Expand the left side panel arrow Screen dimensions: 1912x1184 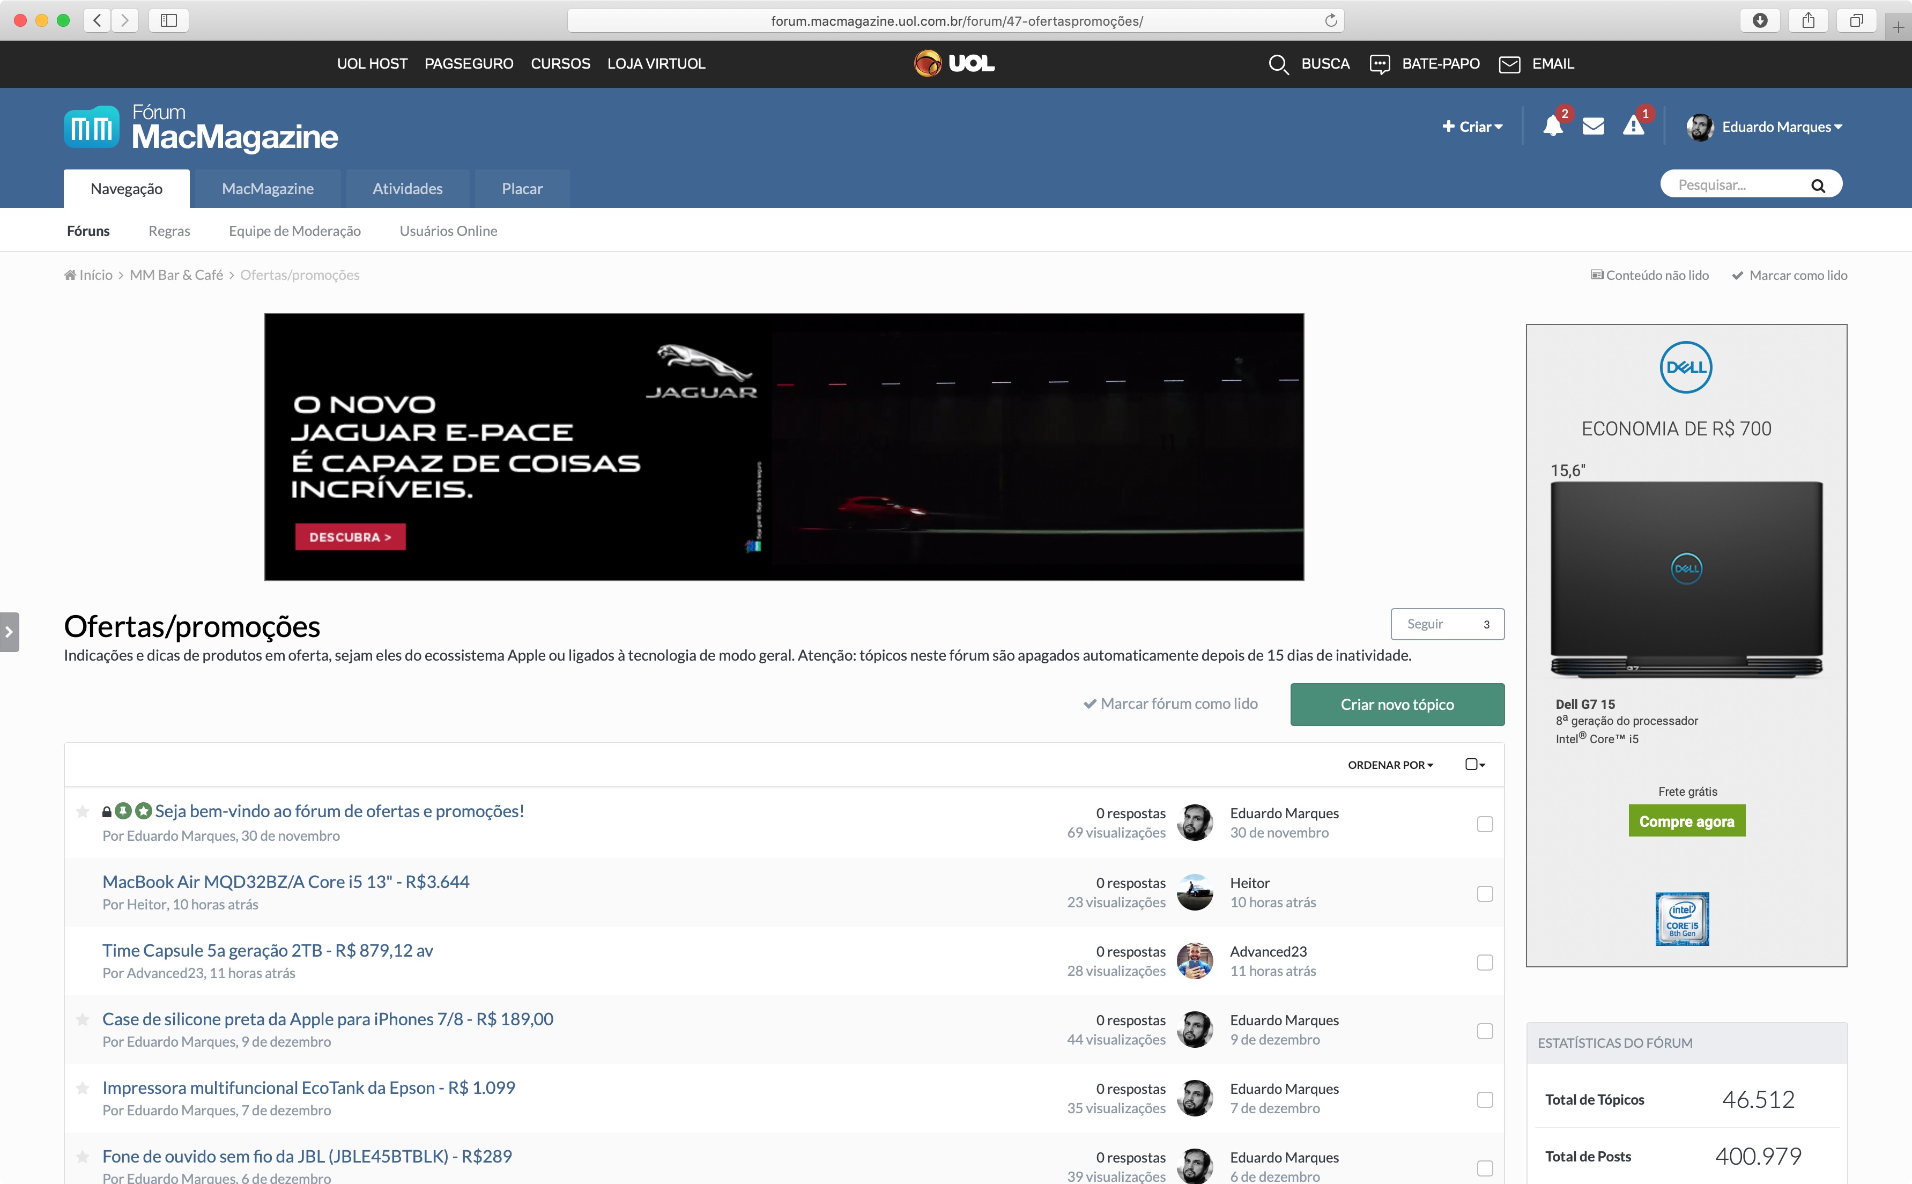(9, 632)
